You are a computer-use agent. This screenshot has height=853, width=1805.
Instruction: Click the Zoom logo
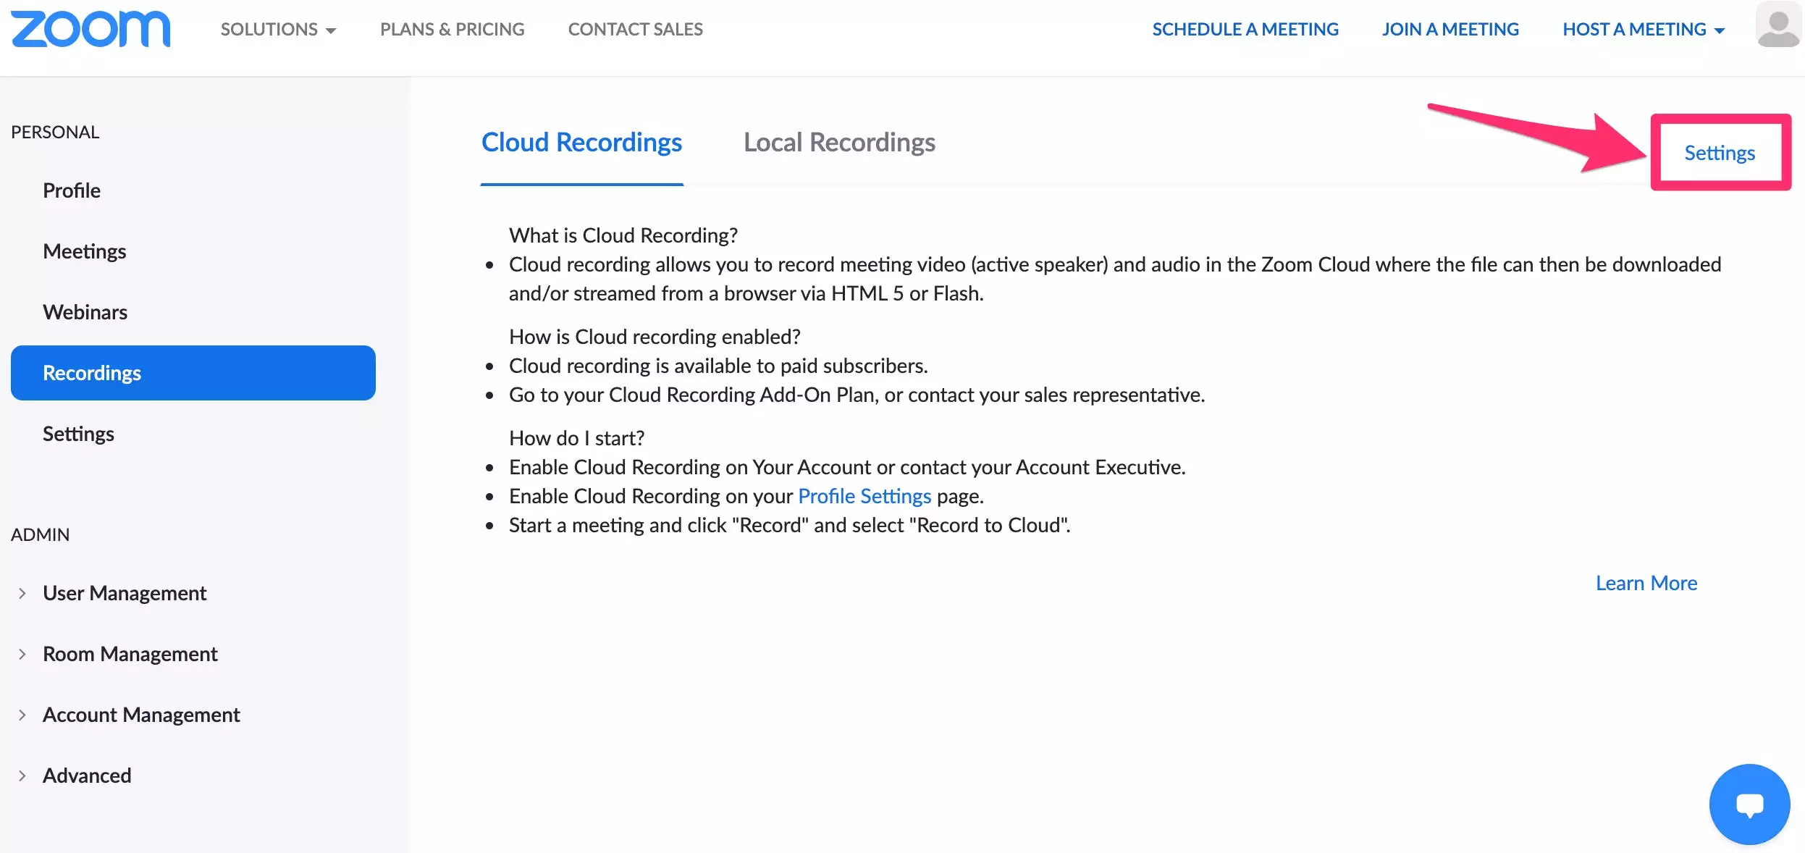point(91,29)
